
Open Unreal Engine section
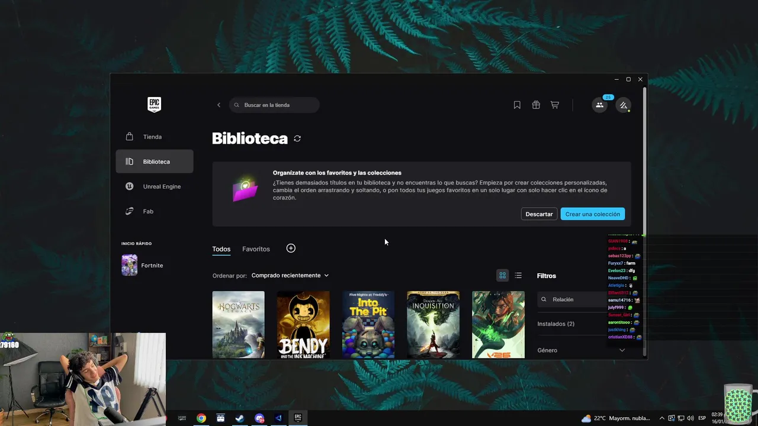click(x=155, y=186)
